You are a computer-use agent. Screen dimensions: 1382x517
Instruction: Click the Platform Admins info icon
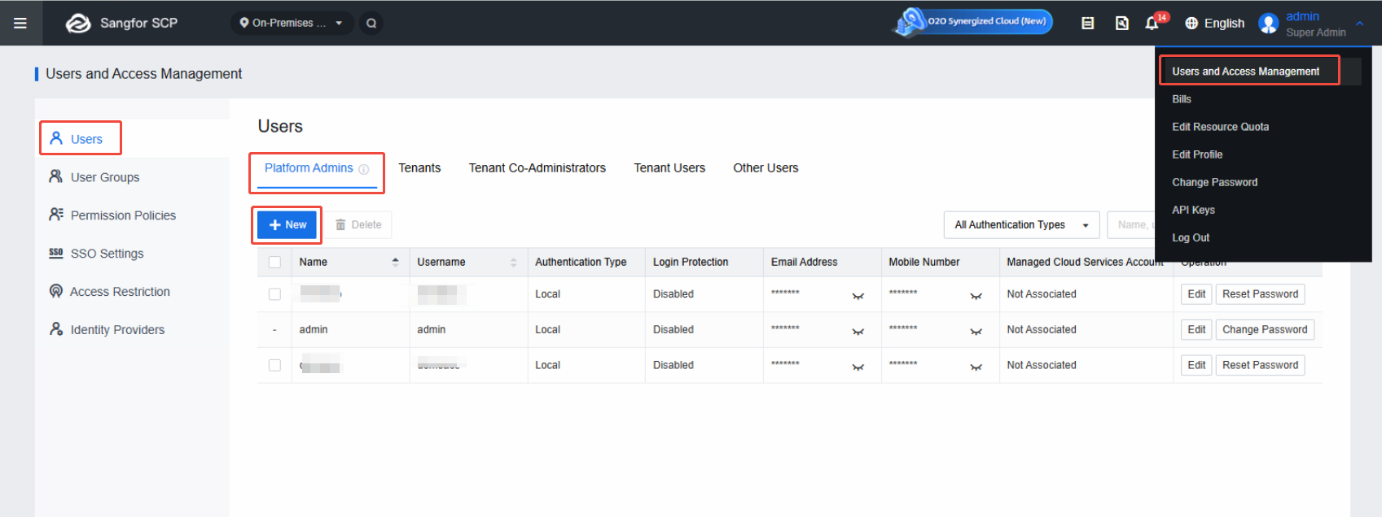[364, 169]
